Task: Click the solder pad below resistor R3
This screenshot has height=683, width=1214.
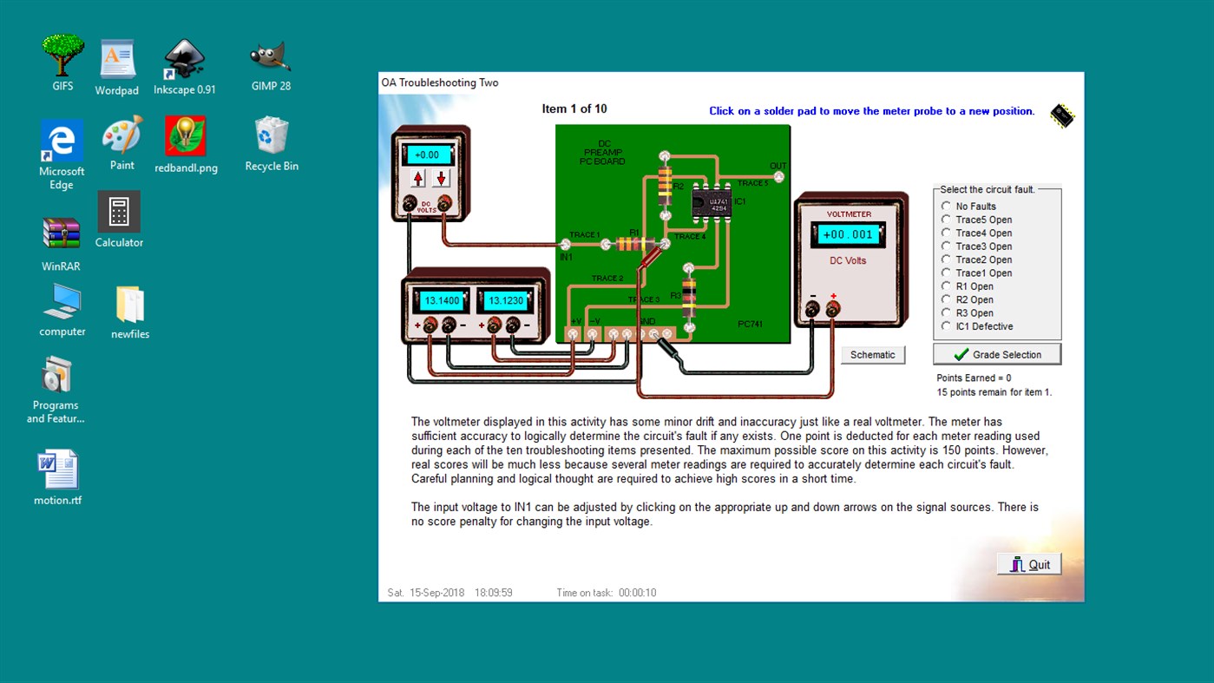Action: tap(689, 326)
